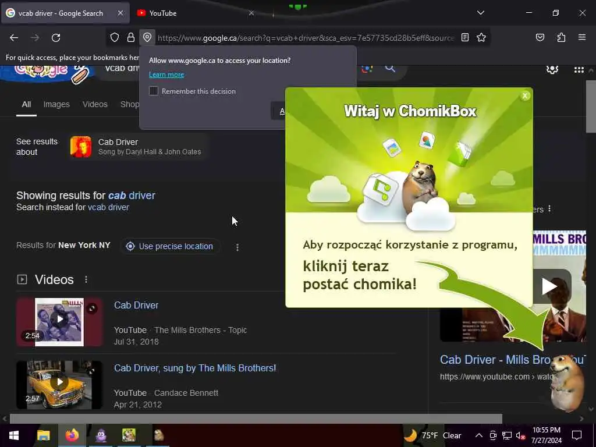Open the extensions puzzle icon
Viewport: 596px width, 447px height.
point(561,37)
